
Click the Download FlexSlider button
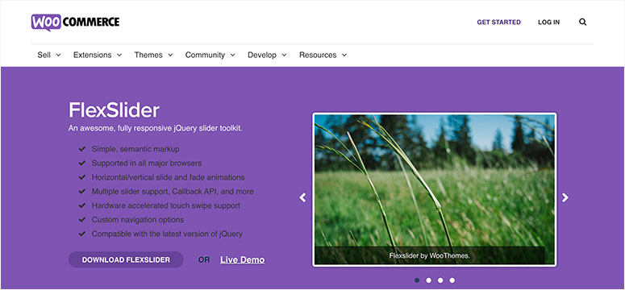click(x=126, y=259)
